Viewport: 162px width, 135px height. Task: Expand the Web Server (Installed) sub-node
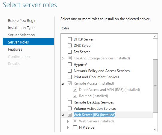pos(68,121)
